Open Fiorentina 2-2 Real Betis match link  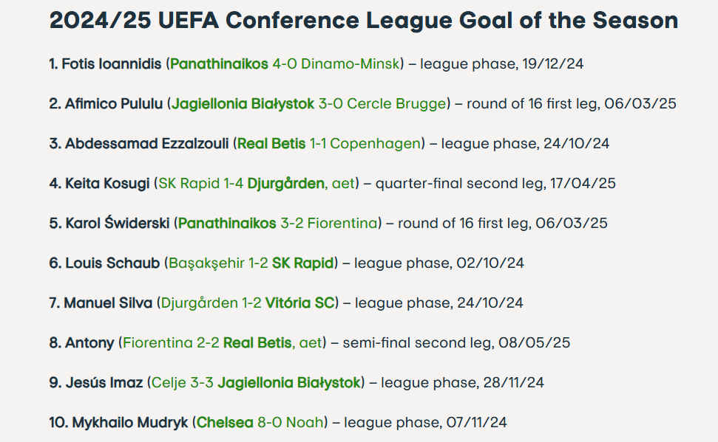tap(223, 342)
